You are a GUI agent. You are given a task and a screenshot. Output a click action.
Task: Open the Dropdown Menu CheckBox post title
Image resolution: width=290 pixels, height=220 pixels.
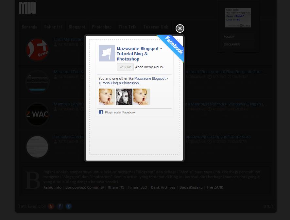(x=218, y=136)
